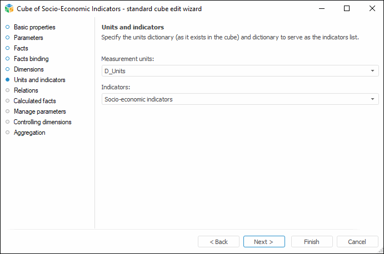Expand the Indicators dropdown arrow
The width and height of the screenshot is (384, 254).
pyautogui.click(x=373, y=99)
